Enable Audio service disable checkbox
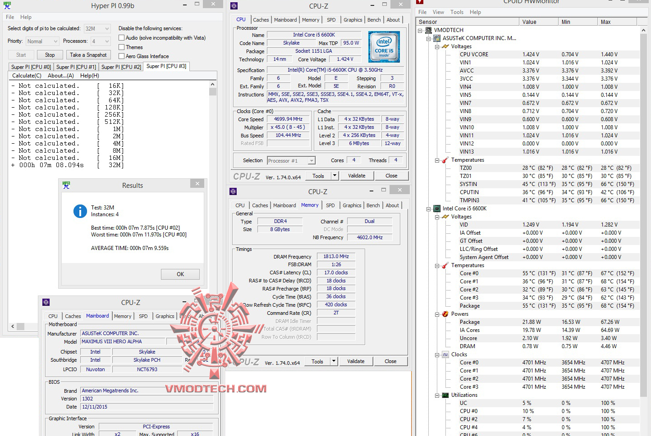Image resolution: width=651 pixels, height=436 pixels. [121, 38]
